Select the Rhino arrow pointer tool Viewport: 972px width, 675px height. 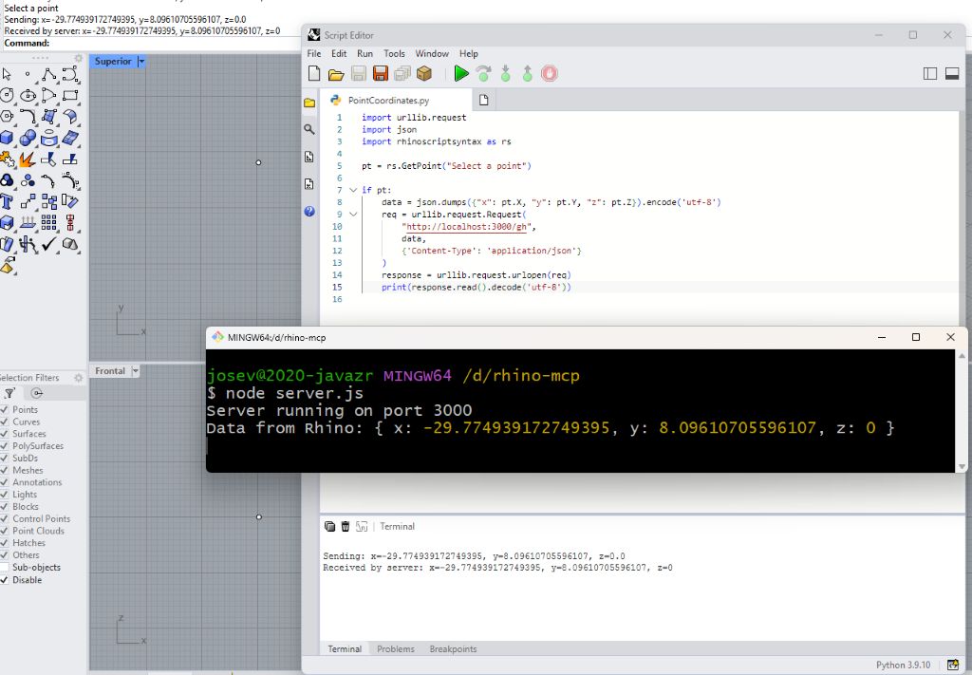point(7,74)
